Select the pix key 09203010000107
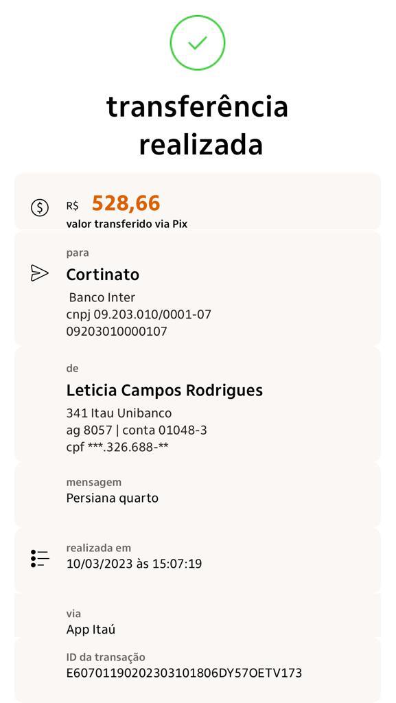This screenshot has height=703, width=396. [117, 332]
